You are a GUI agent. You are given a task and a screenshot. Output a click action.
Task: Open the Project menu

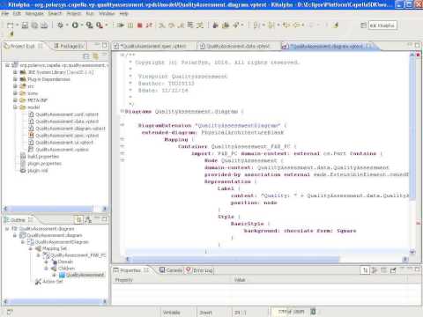(74, 13)
